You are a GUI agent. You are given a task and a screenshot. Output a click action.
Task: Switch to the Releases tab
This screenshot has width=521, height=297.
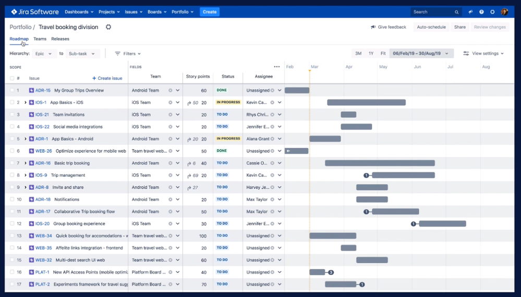60,39
